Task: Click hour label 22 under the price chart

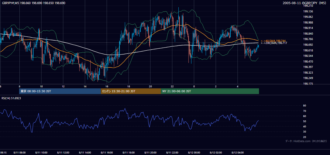Action: coord(172,86)
